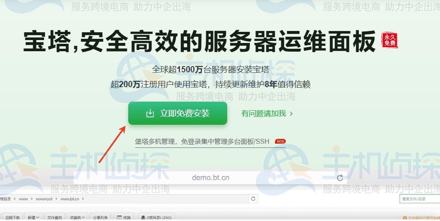Refresh the file path bar

click(x=253, y=199)
